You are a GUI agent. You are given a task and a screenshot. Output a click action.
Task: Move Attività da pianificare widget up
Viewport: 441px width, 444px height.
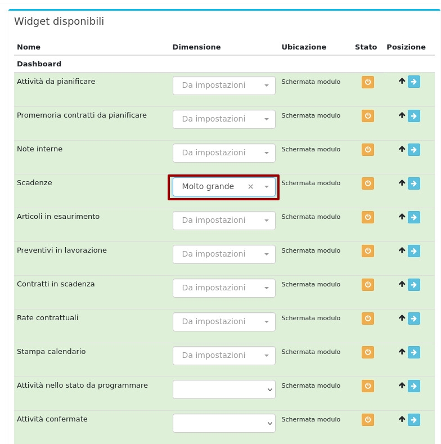402,82
